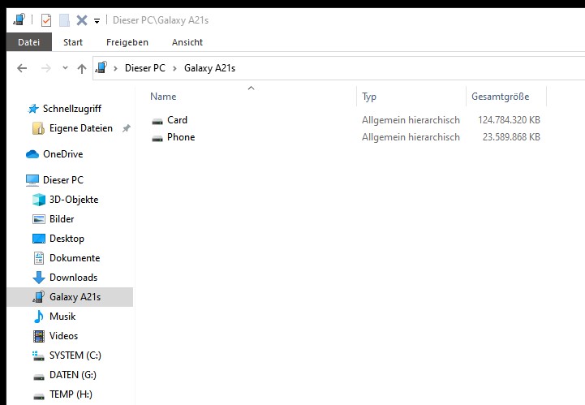
Task: Open Videos in the navigation pane
Action: 63,335
